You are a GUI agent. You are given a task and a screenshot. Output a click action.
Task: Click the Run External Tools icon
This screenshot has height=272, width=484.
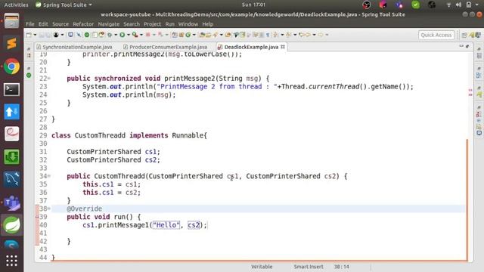click(x=135, y=35)
